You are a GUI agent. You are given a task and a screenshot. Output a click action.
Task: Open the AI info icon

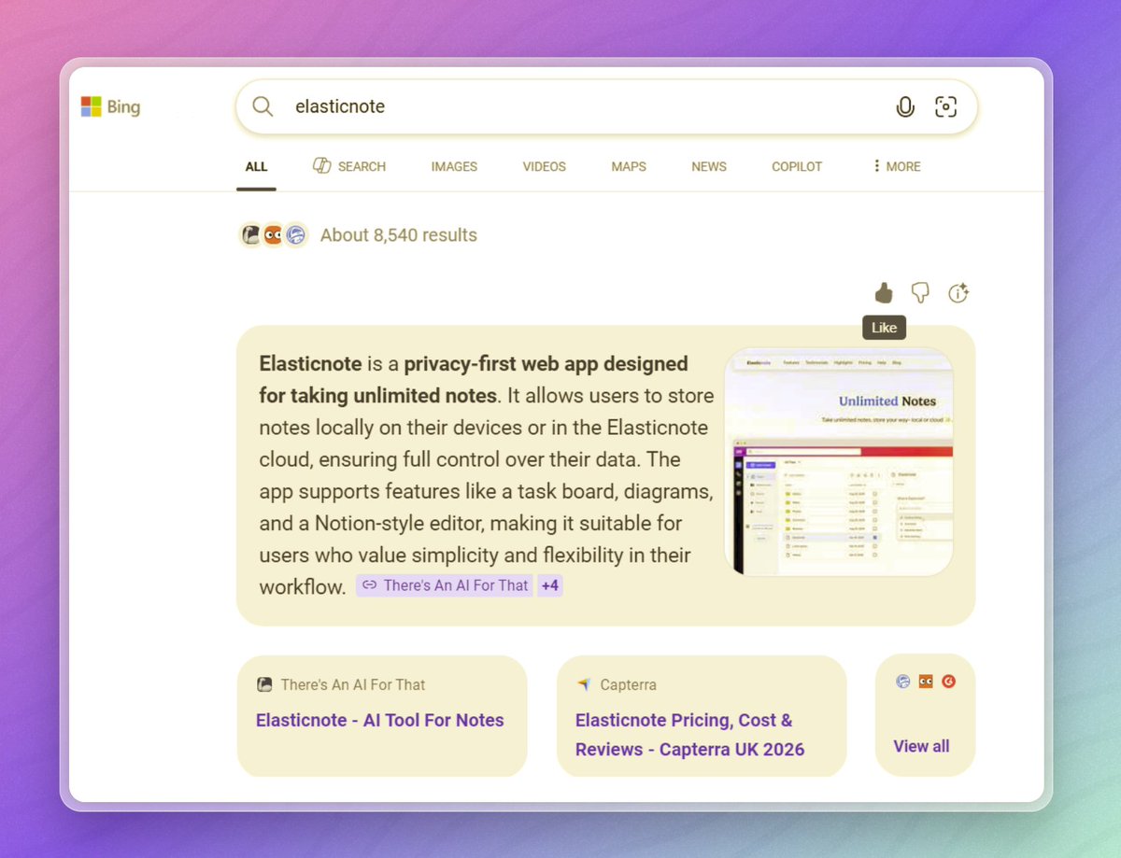tap(958, 293)
